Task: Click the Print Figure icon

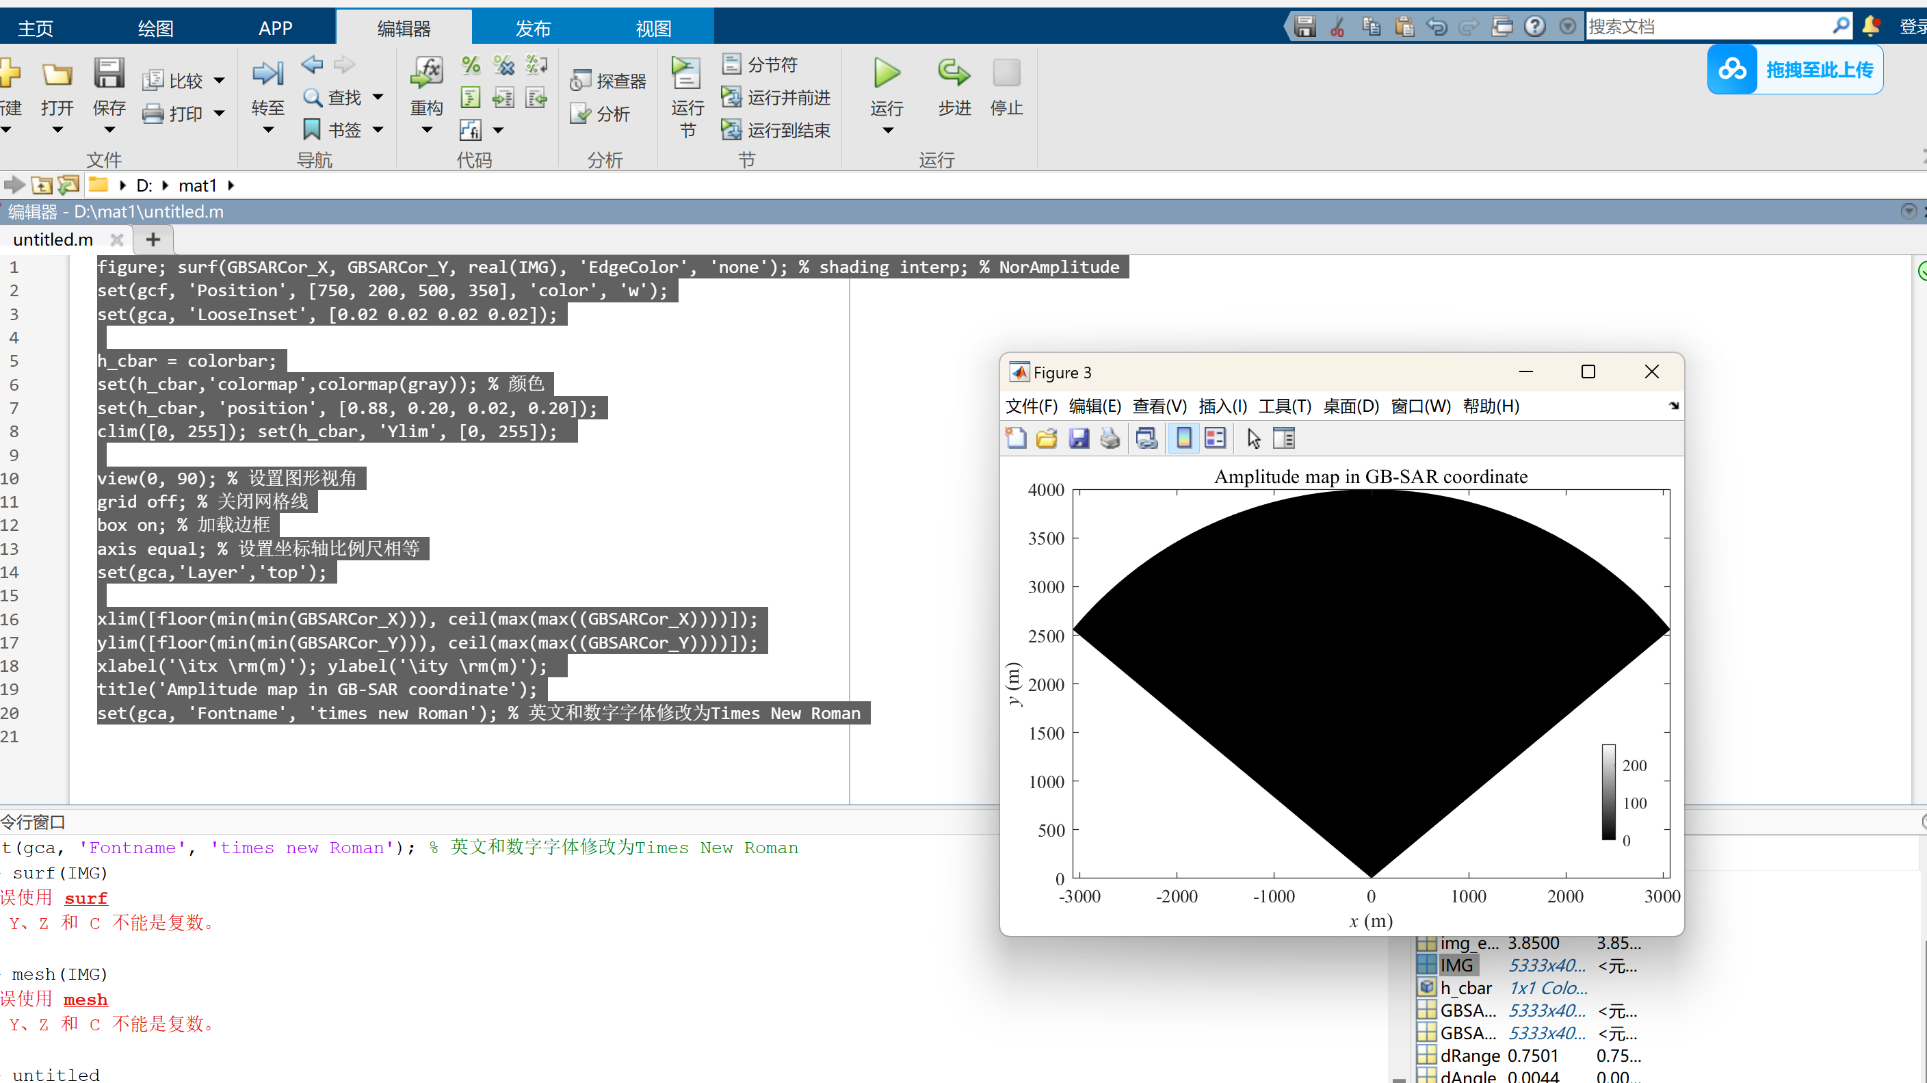Action: [x=1110, y=439]
